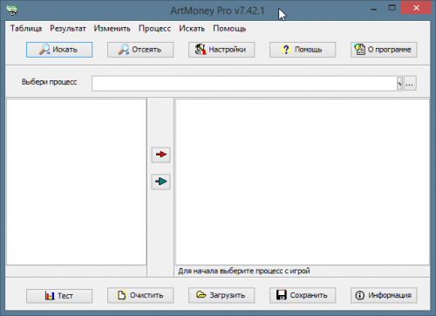Click the ellipsis browse button next to process list
The width and height of the screenshot is (436, 316).
[410, 84]
